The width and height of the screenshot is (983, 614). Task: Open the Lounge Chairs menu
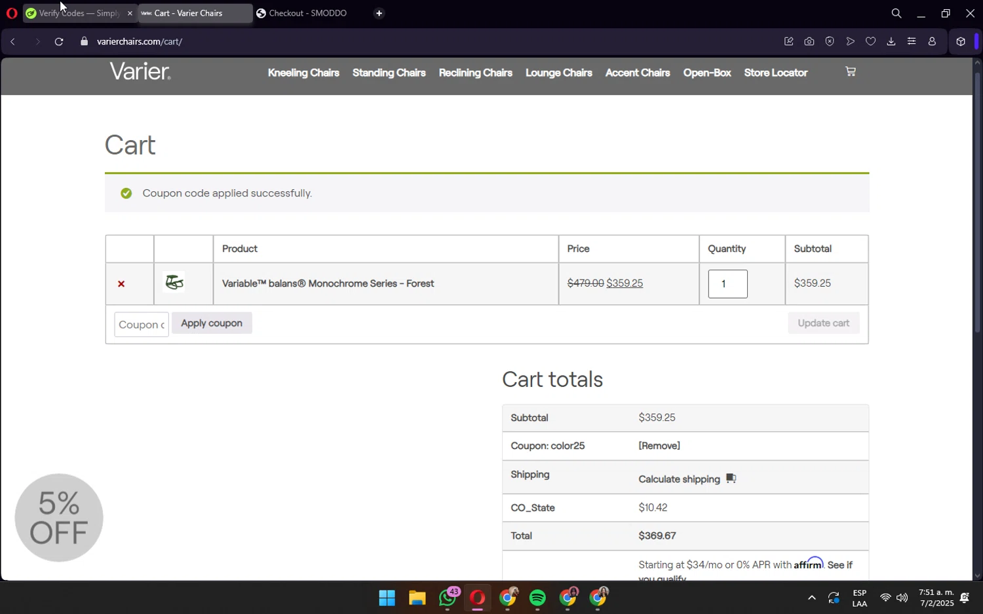tap(559, 73)
